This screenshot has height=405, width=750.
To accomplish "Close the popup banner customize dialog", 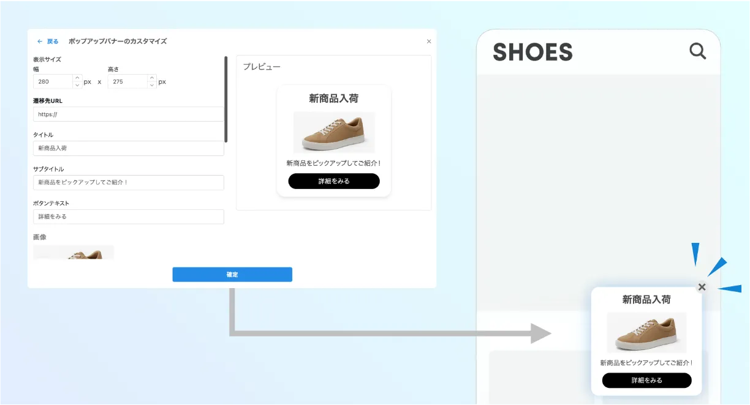I will pyautogui.click(x=429, y=42).
